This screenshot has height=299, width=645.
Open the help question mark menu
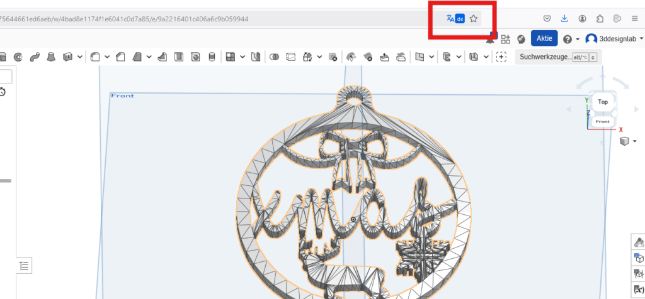(571, 40)
